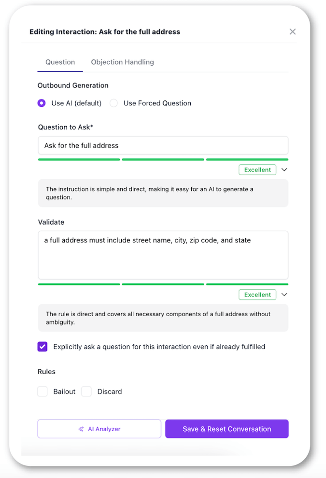The height and width of the screenshot is (478, 326).
Task: Select Use Forced Question option
Action: (113, 103)
